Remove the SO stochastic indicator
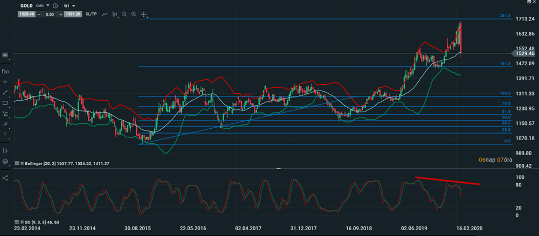 (x=22, y=222)
